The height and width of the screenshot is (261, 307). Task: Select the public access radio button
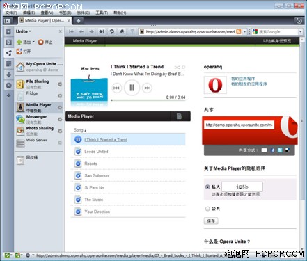pos(207,209)
